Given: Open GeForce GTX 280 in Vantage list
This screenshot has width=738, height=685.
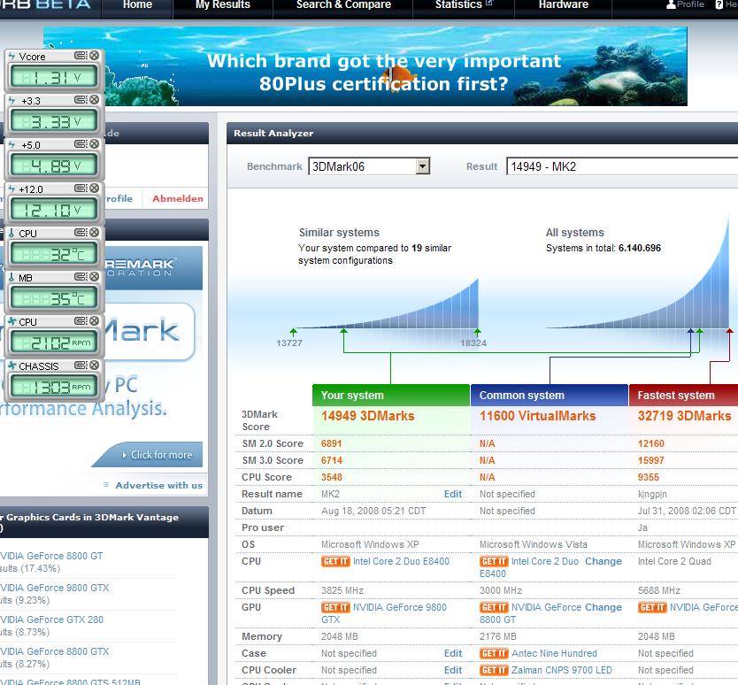Looking at the screenshot, I should pos(51,620).
